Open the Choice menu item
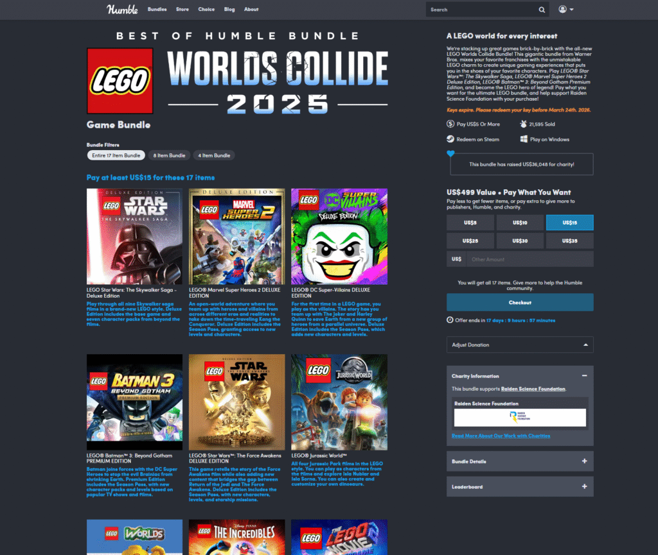This screenshot has width=658, height=555. click(206, 9)
